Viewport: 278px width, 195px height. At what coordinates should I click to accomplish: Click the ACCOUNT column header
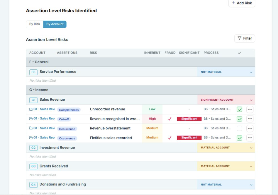37,53
